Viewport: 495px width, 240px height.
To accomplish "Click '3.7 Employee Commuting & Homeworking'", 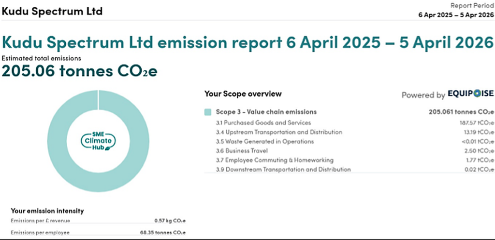I will (x=275, y=160).
